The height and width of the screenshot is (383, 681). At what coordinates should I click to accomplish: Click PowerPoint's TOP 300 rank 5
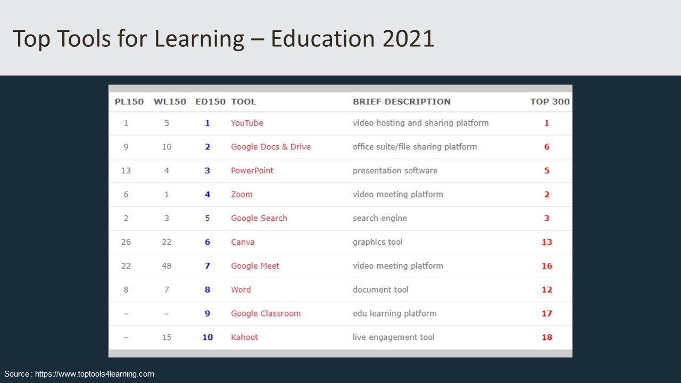click(x=547, y=171)
